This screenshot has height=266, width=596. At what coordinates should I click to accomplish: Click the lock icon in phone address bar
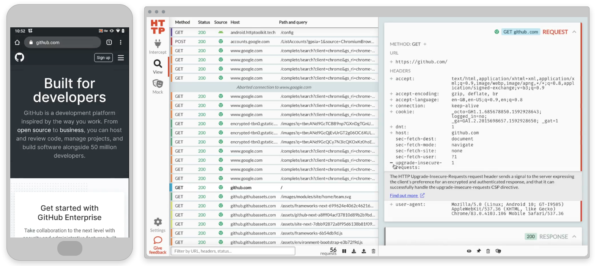point(31,42)
